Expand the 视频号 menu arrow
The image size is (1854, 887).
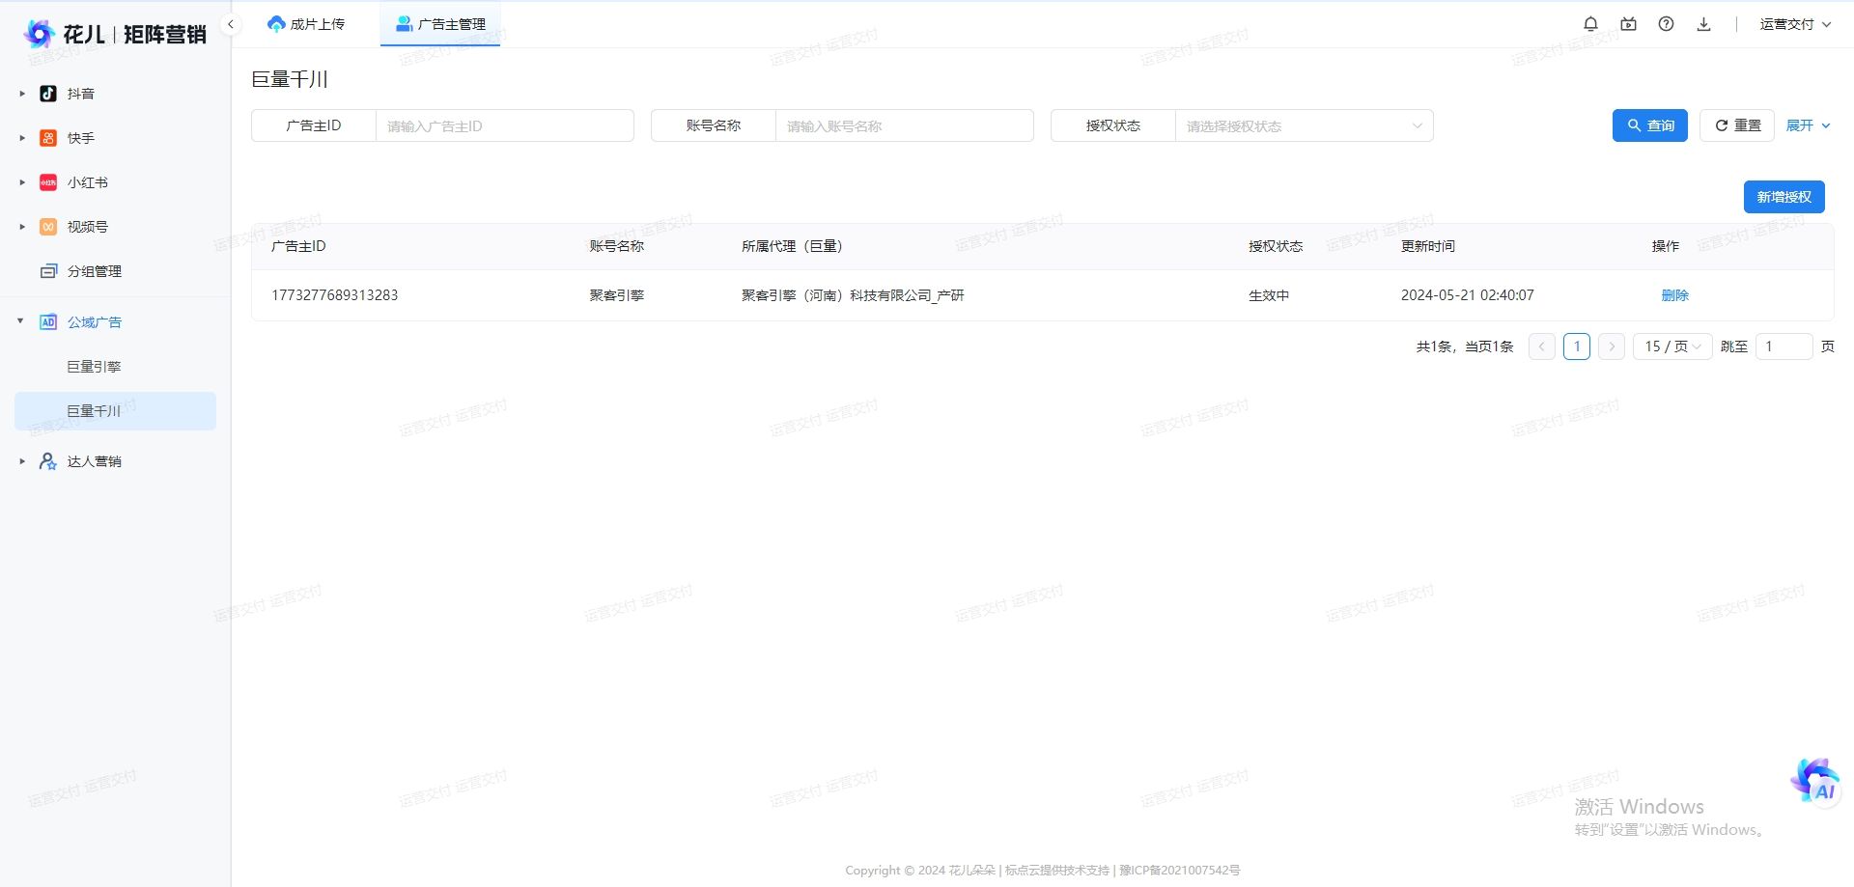(22, 227)
